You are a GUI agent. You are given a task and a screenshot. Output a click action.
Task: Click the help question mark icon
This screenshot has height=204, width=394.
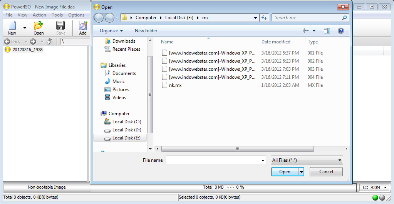[x=341, y=31]
